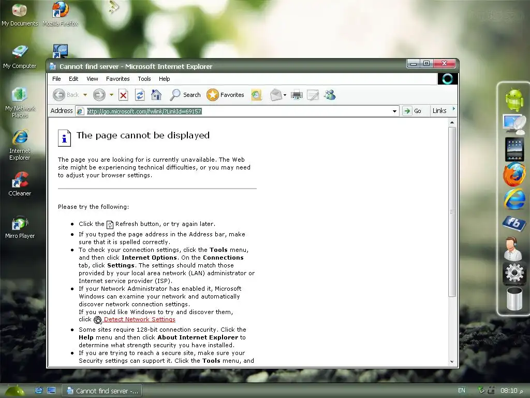This screenshot has width=530, height=398.
Task: Stop loading with the red X icon
Action: pyautogui.click(x=123, y=95)
